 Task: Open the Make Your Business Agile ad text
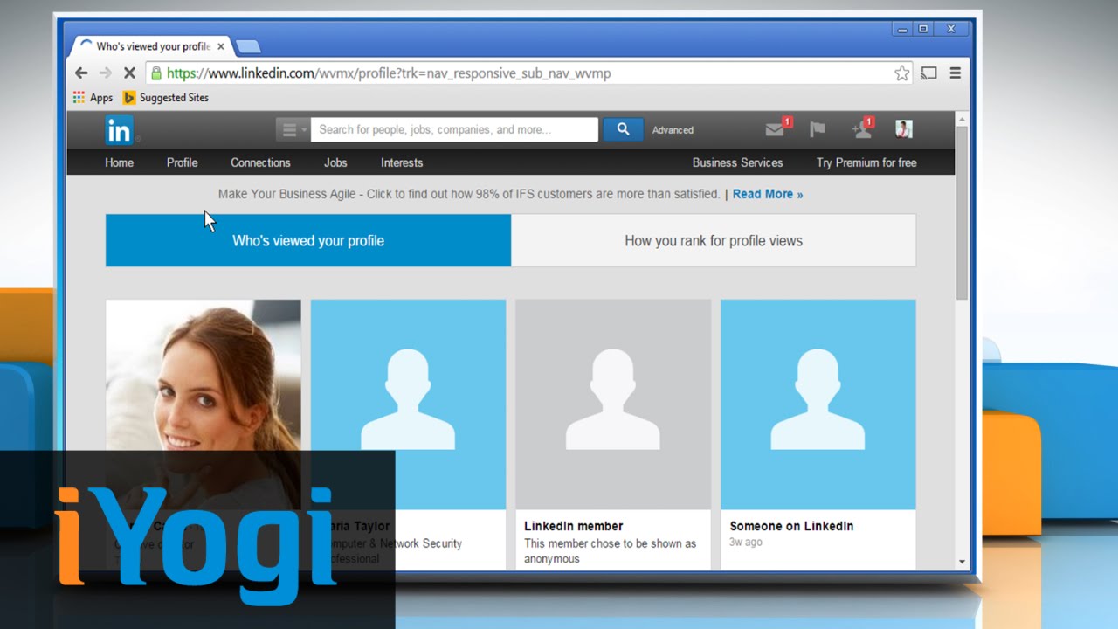[x=469, y=194]
